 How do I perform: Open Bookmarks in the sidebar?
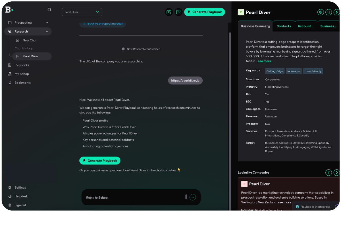[22, 83]
